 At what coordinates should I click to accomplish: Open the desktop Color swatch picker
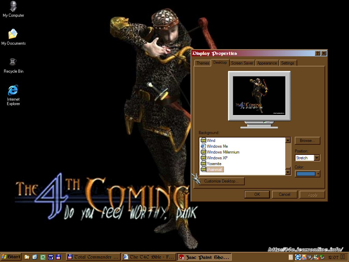[x=307, y=174]
